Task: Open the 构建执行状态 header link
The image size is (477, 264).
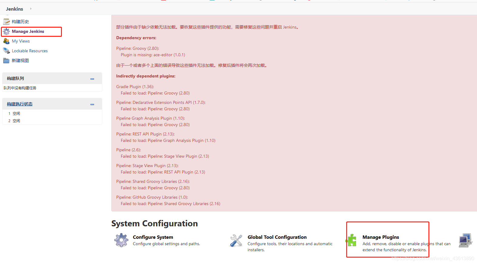Action: coord(20,104)
